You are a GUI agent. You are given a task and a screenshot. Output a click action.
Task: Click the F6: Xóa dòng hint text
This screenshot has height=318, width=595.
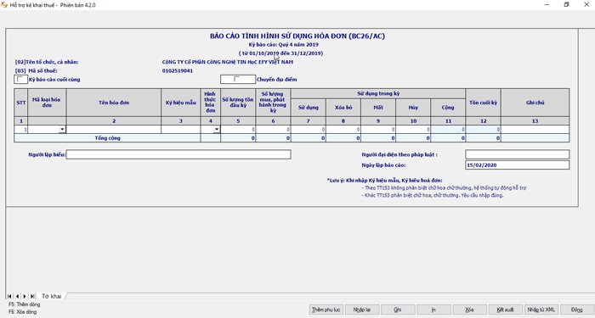pyautogui.click(x=22, y=312)
